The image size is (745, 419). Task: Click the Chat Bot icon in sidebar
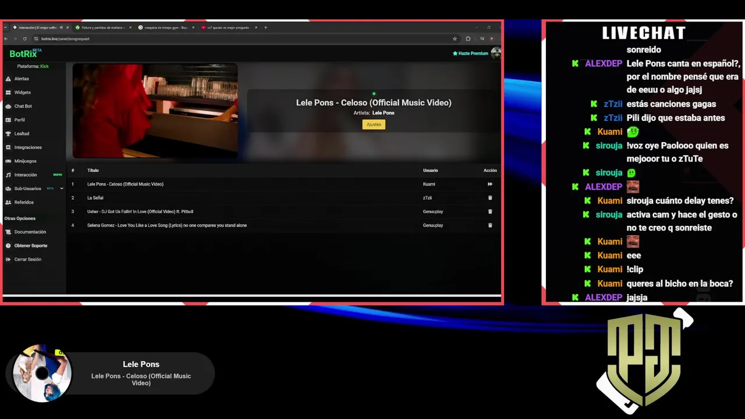pyautogui.click(x=8, y=106)
